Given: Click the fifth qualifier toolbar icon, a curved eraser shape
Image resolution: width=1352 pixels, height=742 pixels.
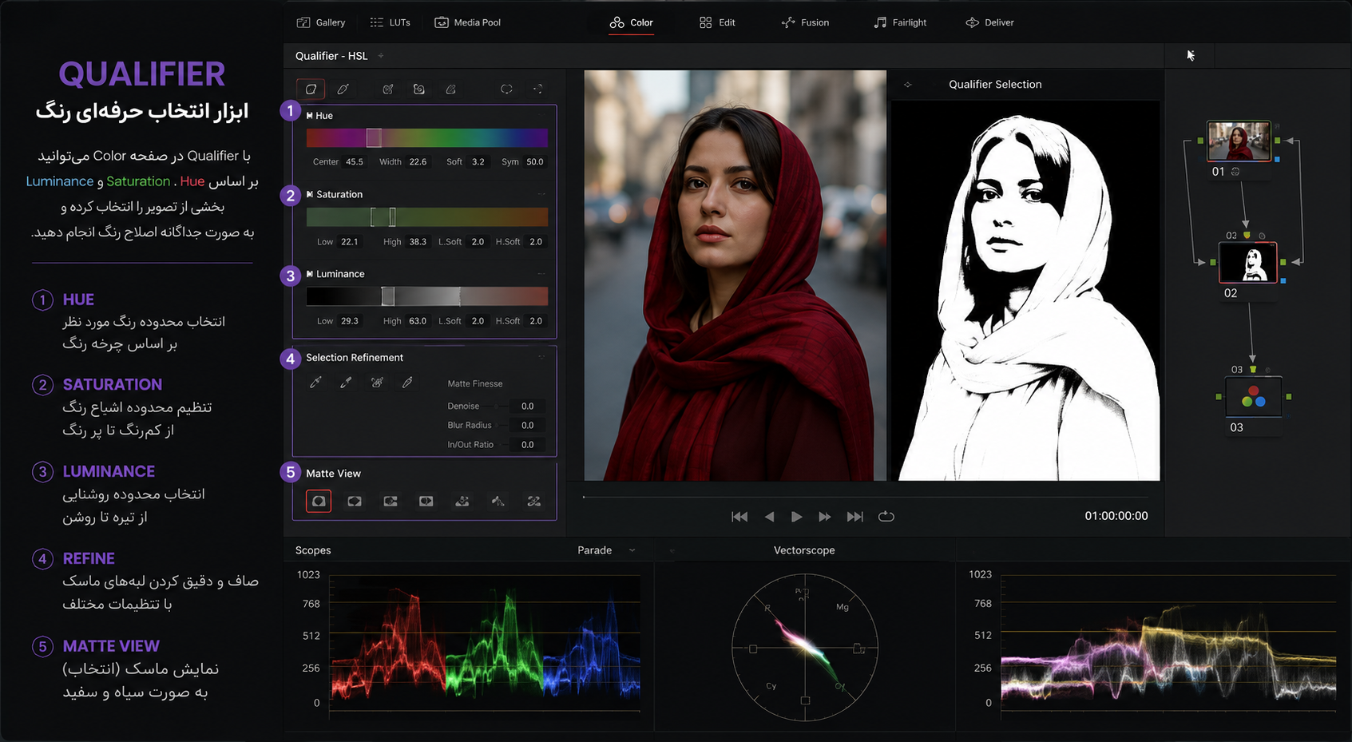Looking at the screenshot, I should [x=451, y=89].
